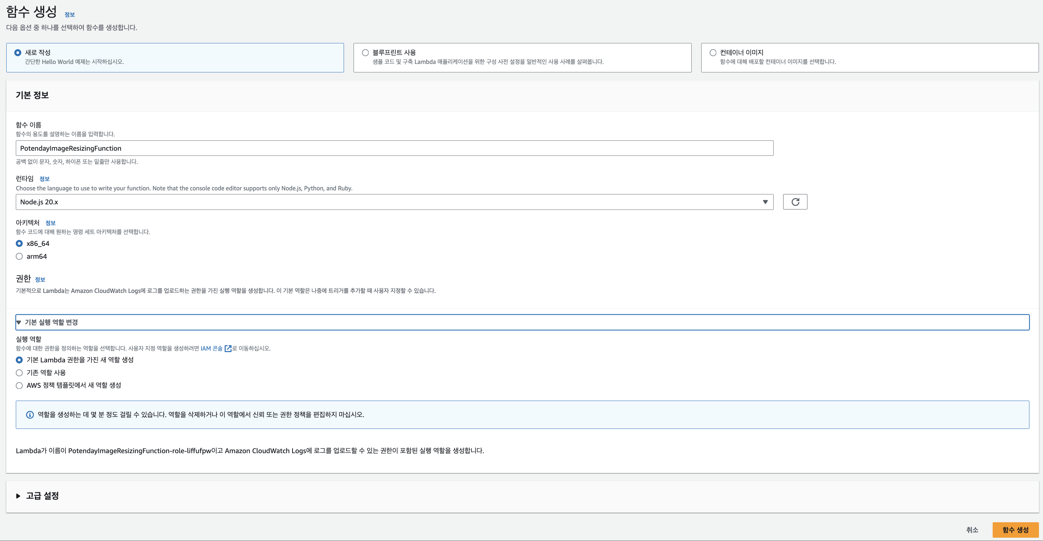Click the role name creation description text
Screen dimensions: 1043x541
250,451
